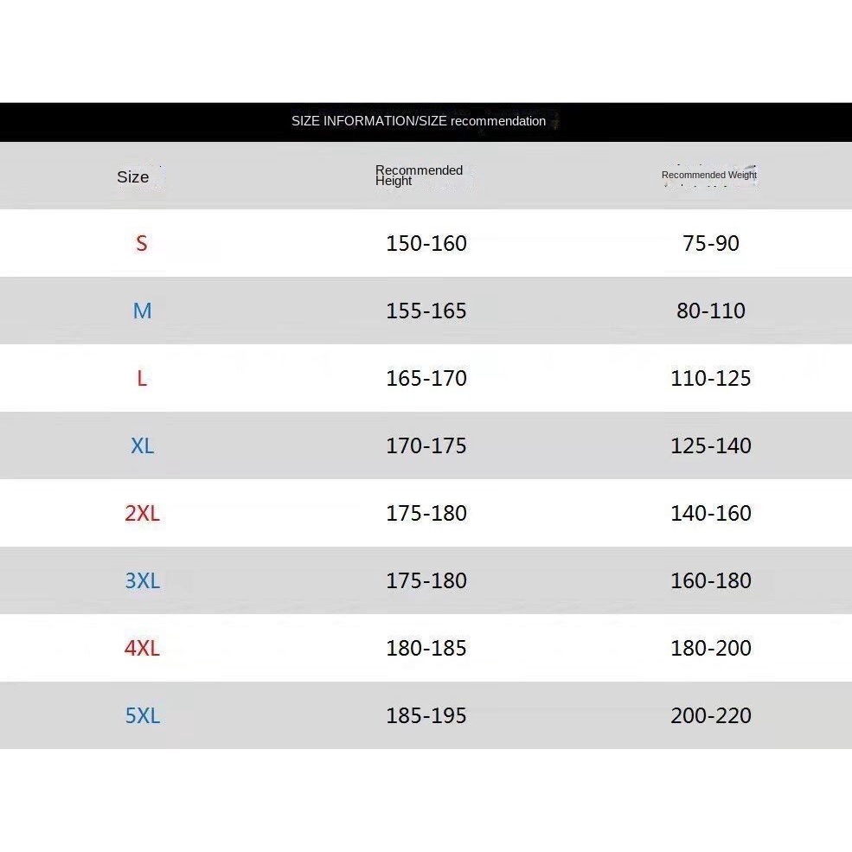Click the Recommended Height column header
The width and height of the screenshot is (852, 852).
pyautogui.click(x=419, y=176)
